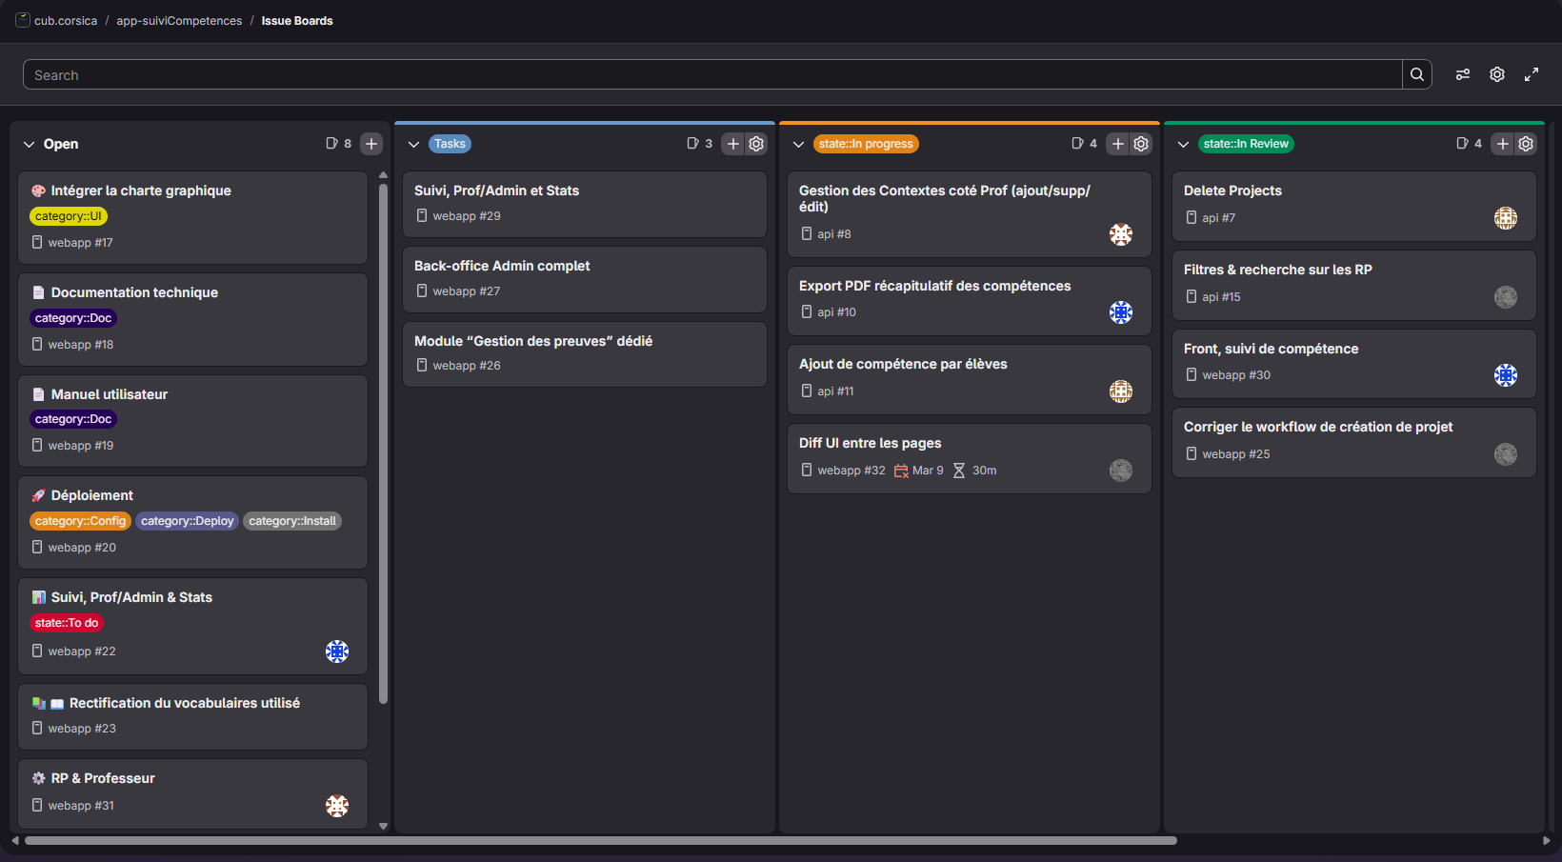
Task: Click category::Doc label on Documentation technique
Action: [x=73, y=318]
